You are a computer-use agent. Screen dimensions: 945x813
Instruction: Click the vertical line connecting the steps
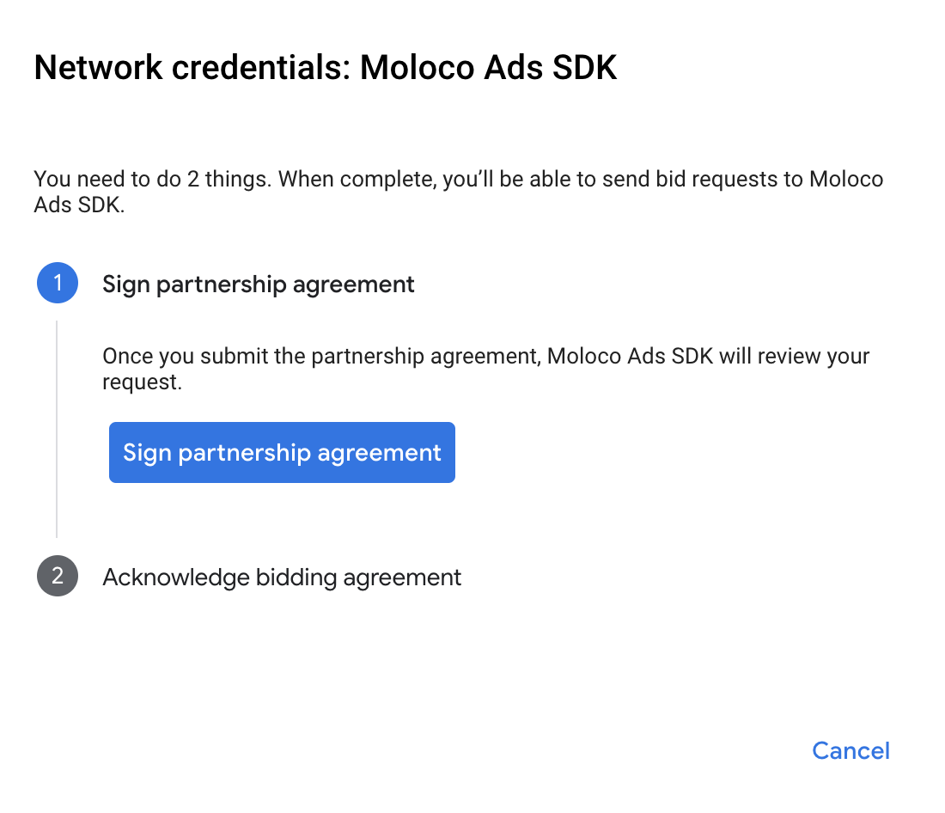tap(57, 430)
